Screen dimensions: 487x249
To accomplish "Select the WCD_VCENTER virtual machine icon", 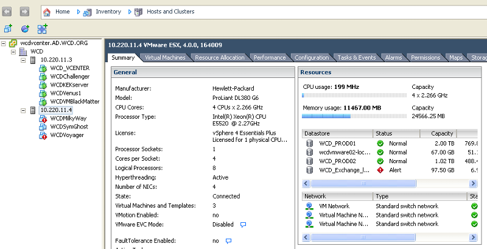I will pyautogui.click(x=43, y=68).
